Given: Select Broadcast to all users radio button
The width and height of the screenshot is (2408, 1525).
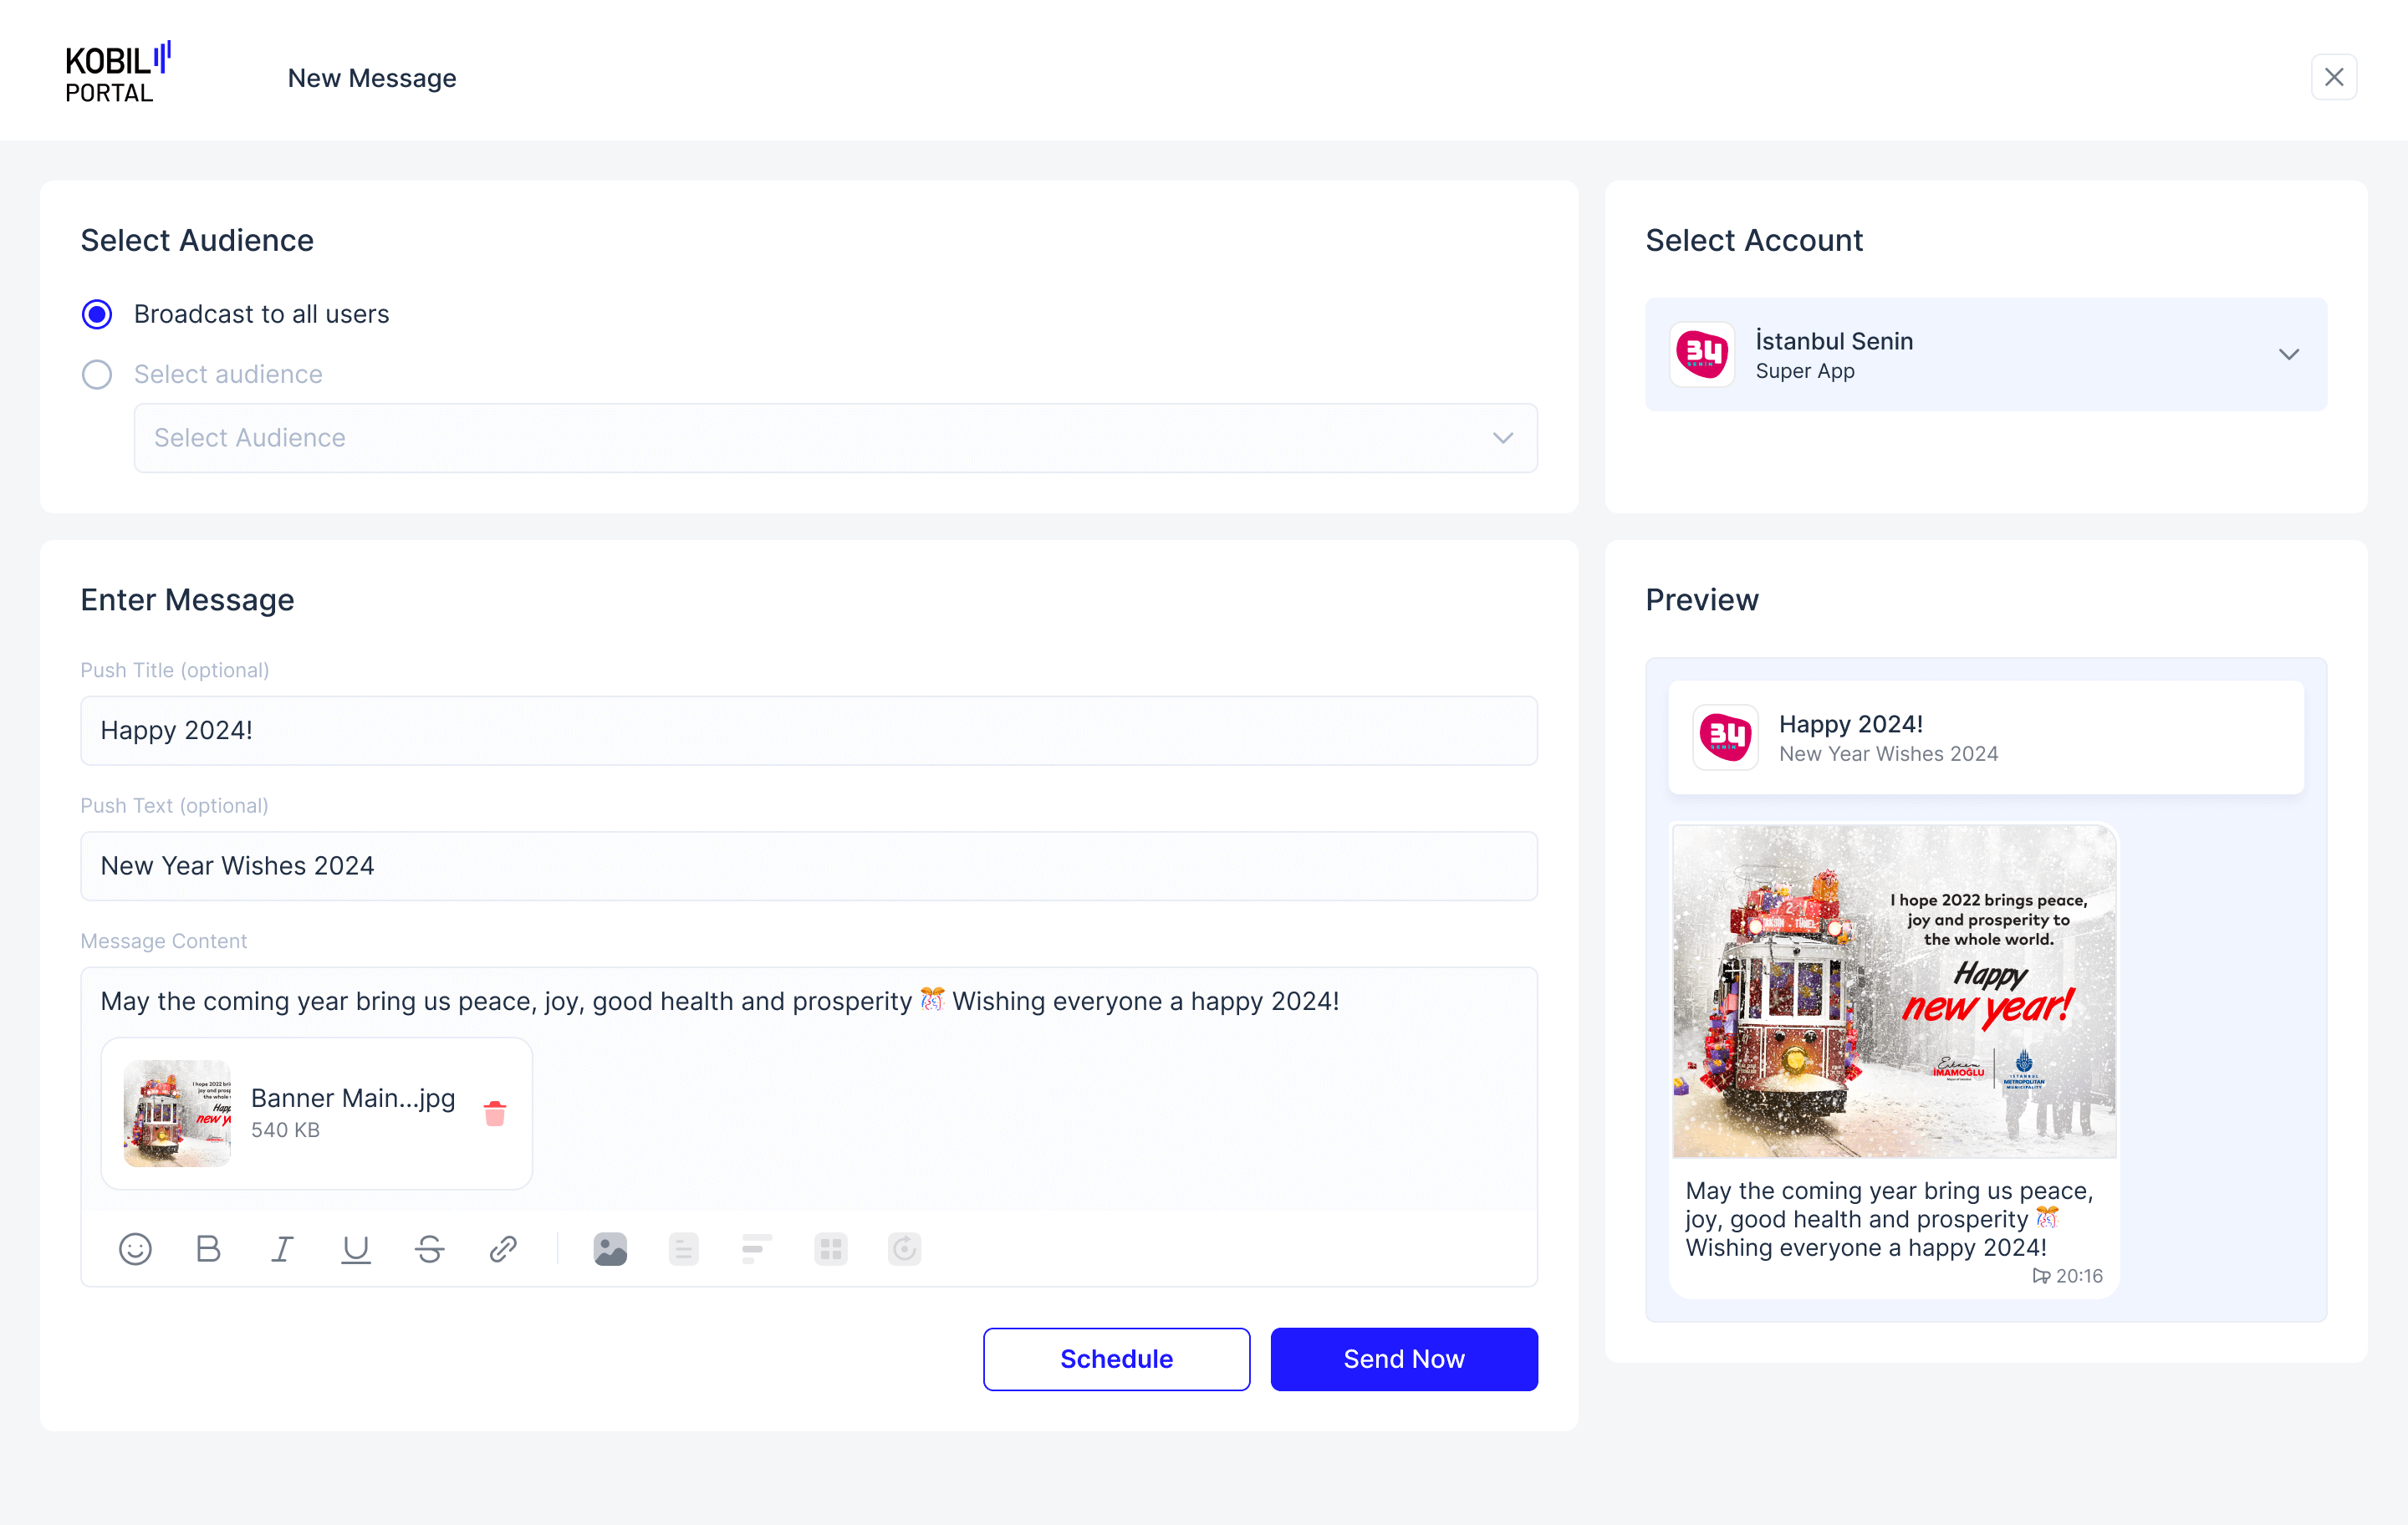Looking at the screenshot, I should pyautogui.click(x=97, y=314).
